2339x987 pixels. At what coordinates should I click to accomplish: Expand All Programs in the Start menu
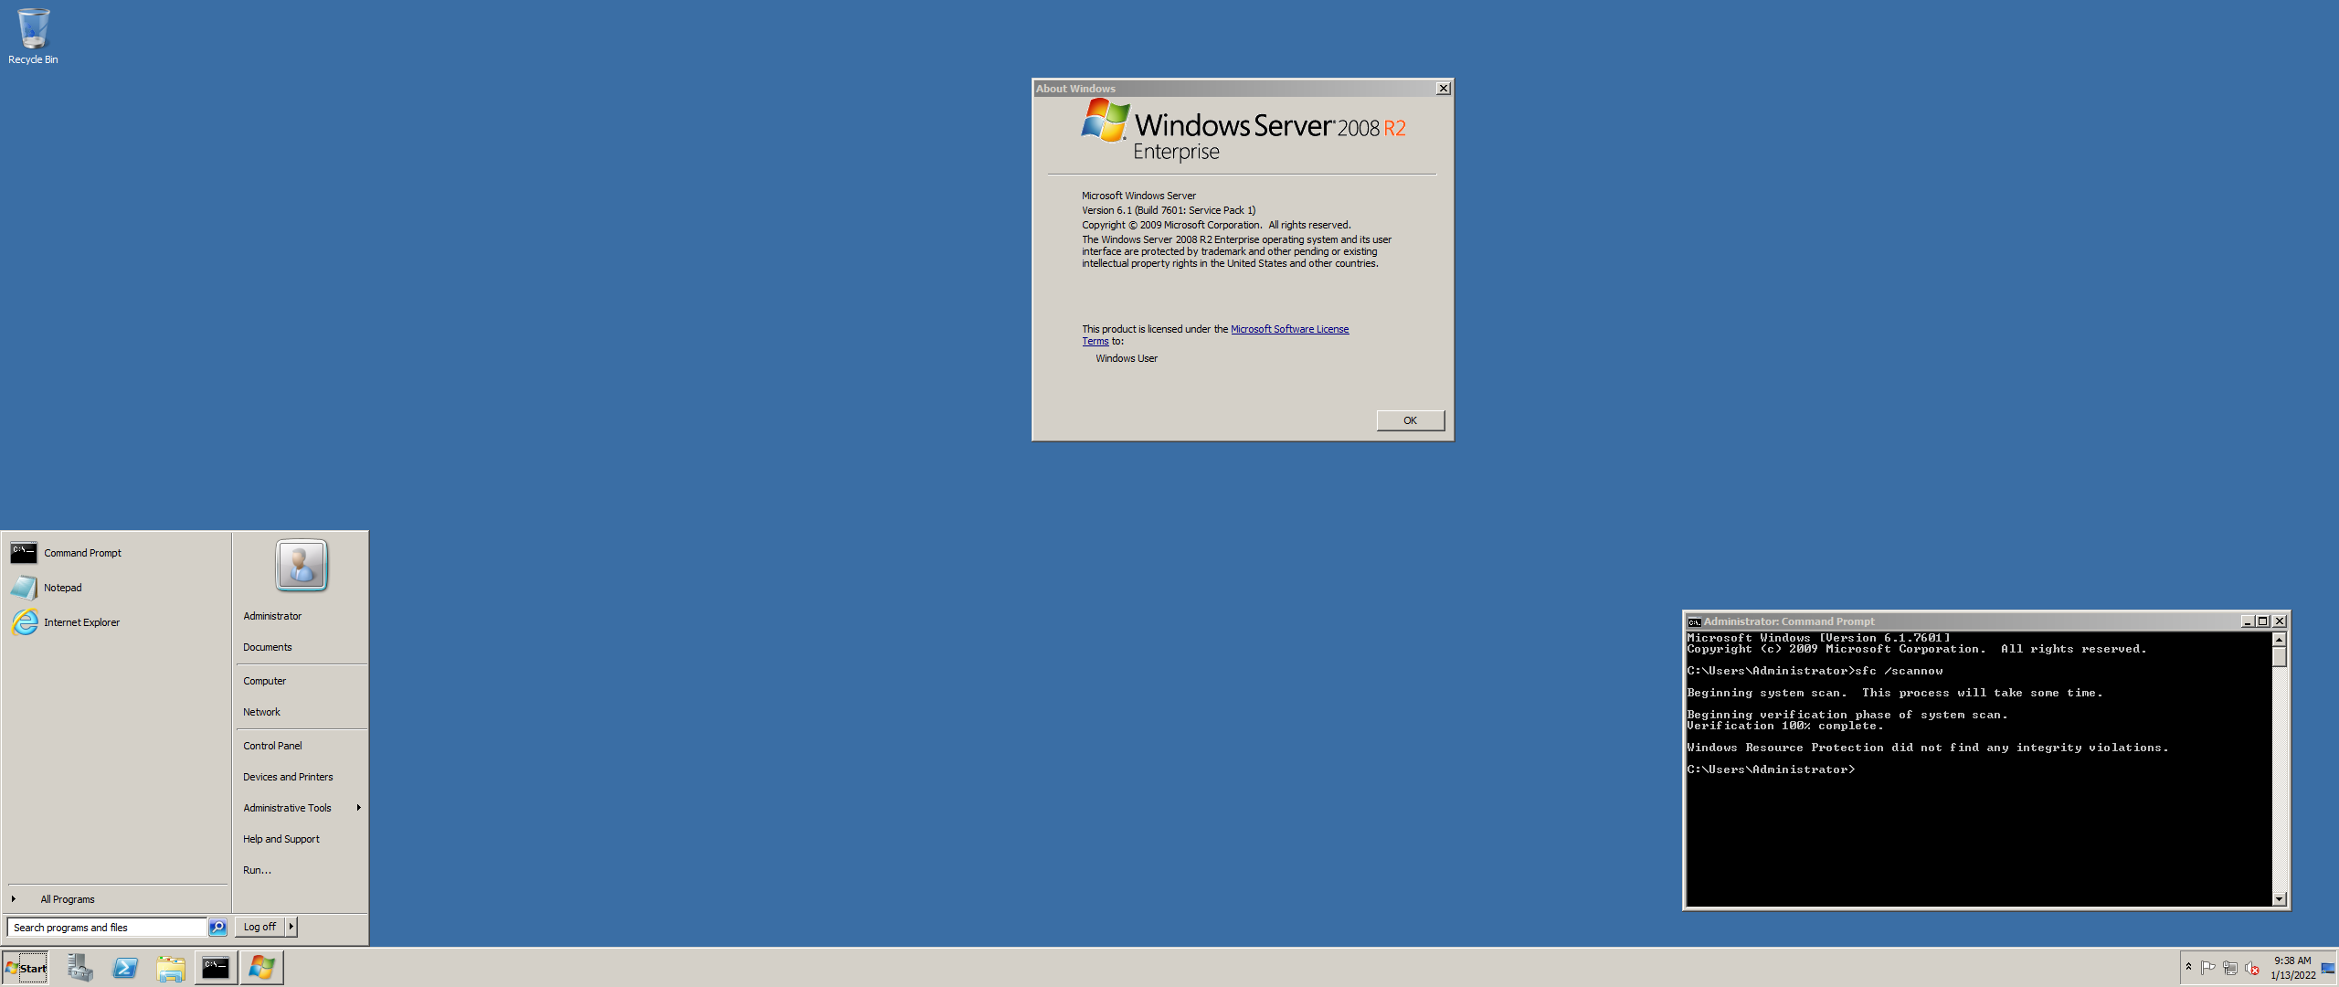click(x=117, y=899)
